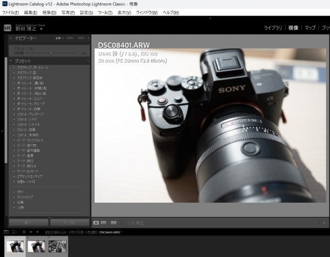Open the 現像(D) menu
Image resolution: width=330 pixels, height=257 pixels.
(50, 12)
